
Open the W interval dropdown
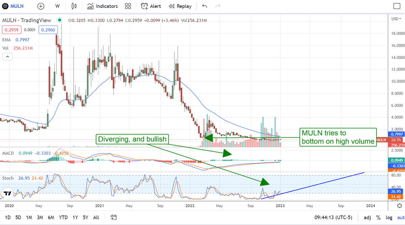[58, 6]
